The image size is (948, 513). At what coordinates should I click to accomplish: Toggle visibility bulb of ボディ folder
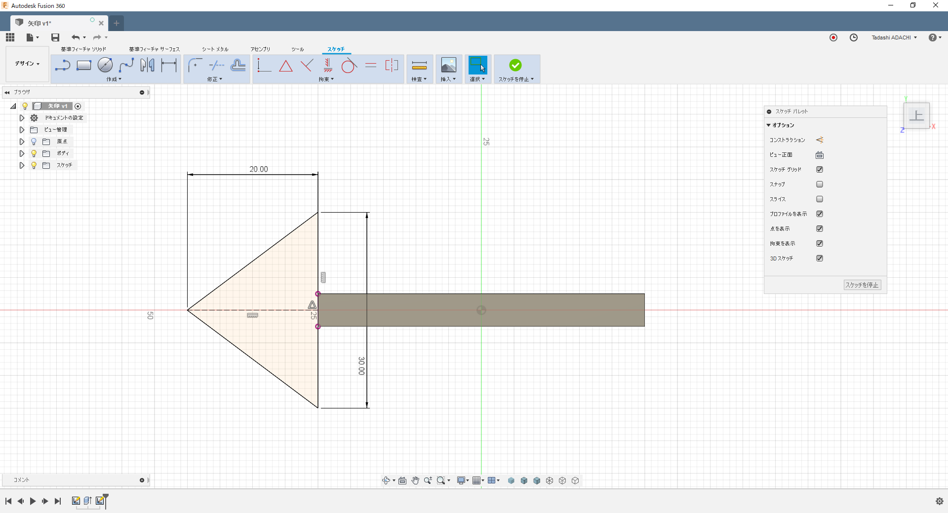pos(34,153)
